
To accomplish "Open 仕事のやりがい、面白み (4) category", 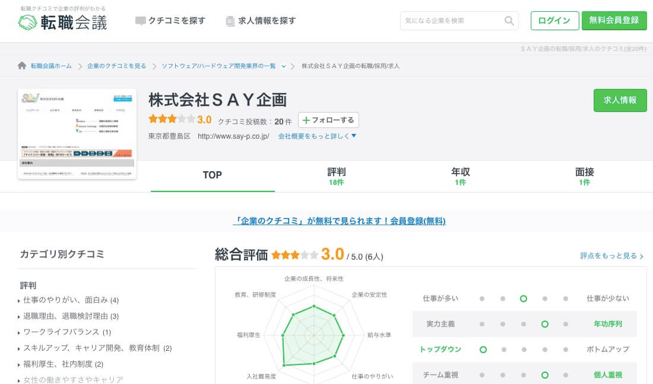I will 71,300.
